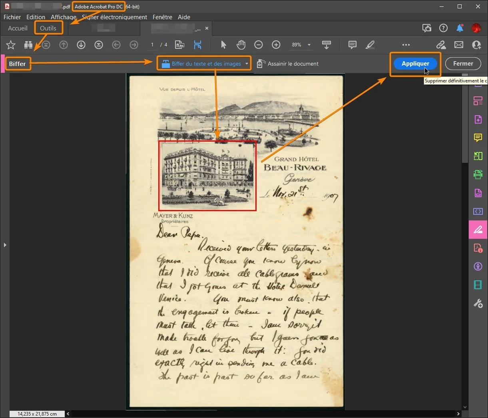Open the curly braces JavaScript sidebar tool
This screenshot has height=418, width=488.
[x=478, y=211]
